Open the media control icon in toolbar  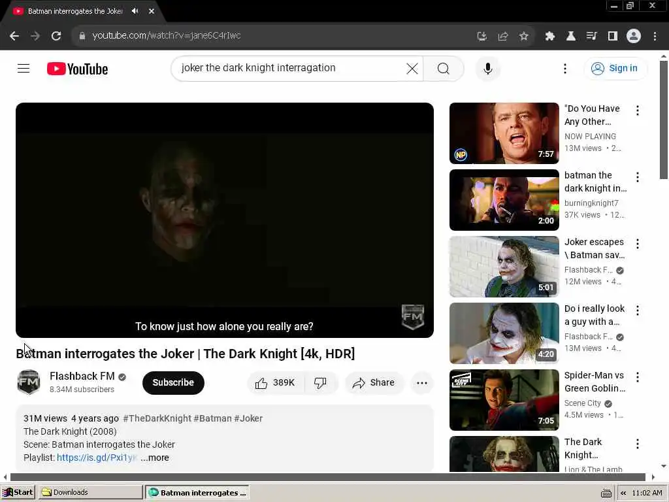pos(592,37)
